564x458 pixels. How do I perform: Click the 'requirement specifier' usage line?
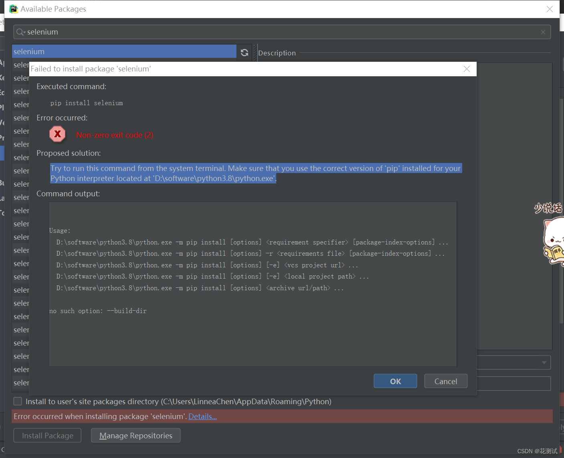[252, 242]
